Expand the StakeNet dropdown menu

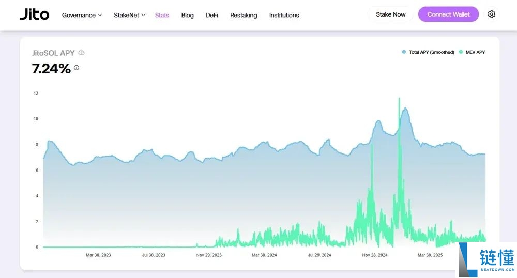[129, 15]
